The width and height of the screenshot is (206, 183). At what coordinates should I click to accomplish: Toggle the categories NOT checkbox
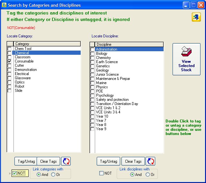coord(15,173)
